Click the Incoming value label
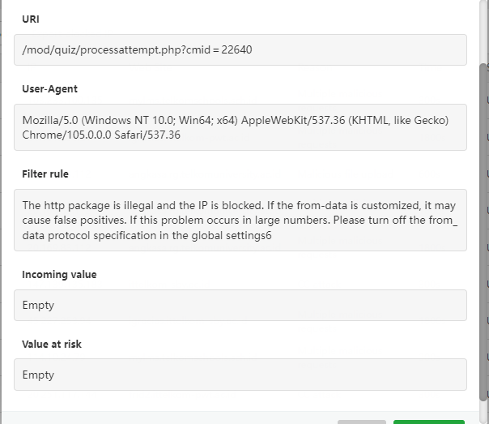 pyautogui.click(x=58, y=274)
